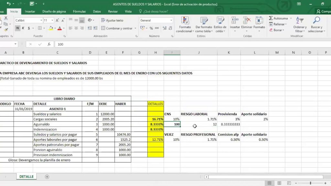331x186 pixels.
Task: Toggle Underline (S) formatting
Action: [x=29, y=28]
